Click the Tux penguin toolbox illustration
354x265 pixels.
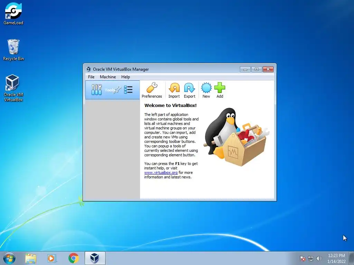tap(236, 137)
